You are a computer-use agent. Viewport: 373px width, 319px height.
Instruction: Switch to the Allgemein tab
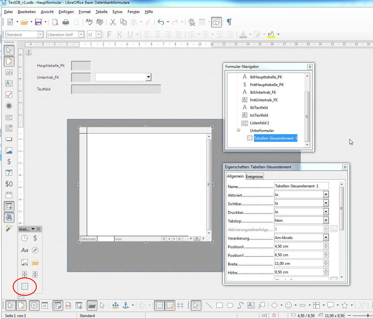[235, 176]
